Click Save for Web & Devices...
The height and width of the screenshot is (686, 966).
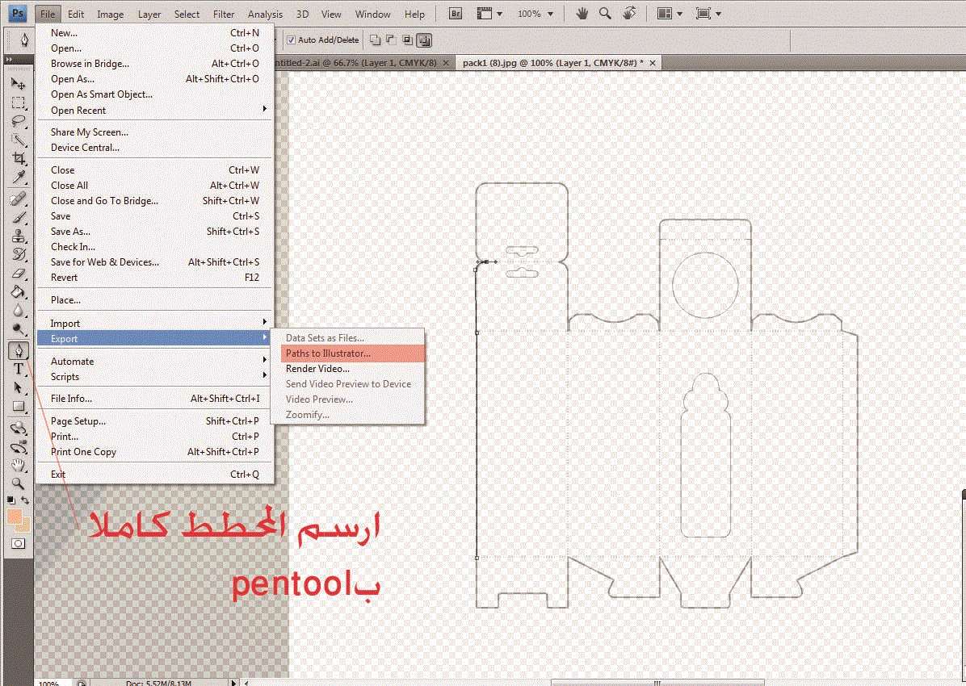pyautogui.click(x=154, y=262)
